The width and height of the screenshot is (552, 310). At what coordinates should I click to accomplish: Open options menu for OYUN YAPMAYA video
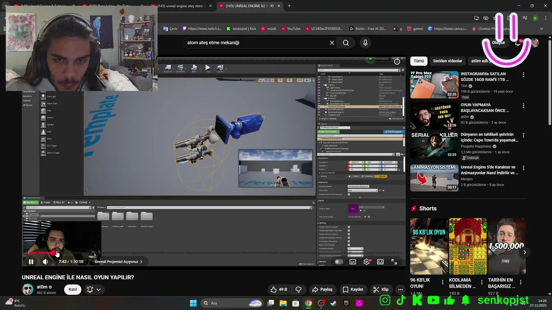point(524,105)
